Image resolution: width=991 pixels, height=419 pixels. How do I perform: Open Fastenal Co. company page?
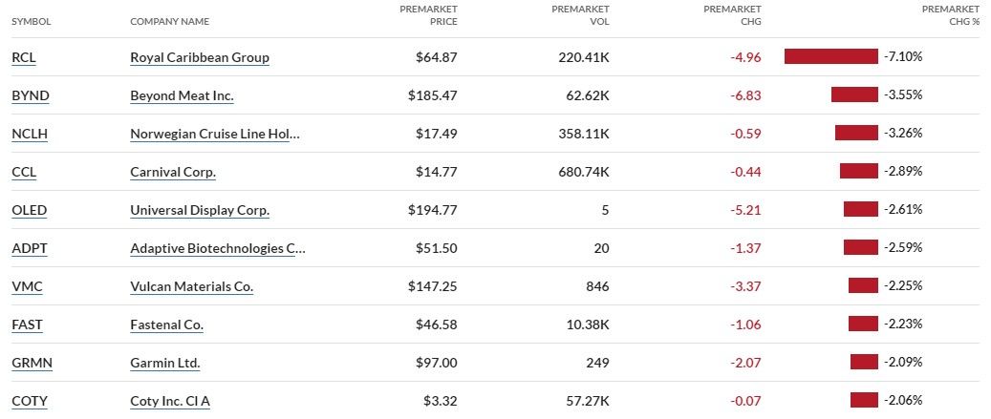(x=166, y=325)
